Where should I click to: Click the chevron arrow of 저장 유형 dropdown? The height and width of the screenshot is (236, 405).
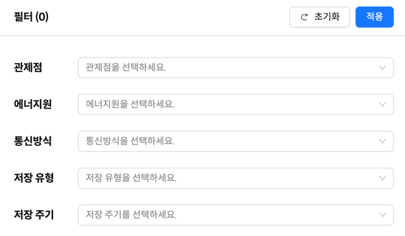382,179
